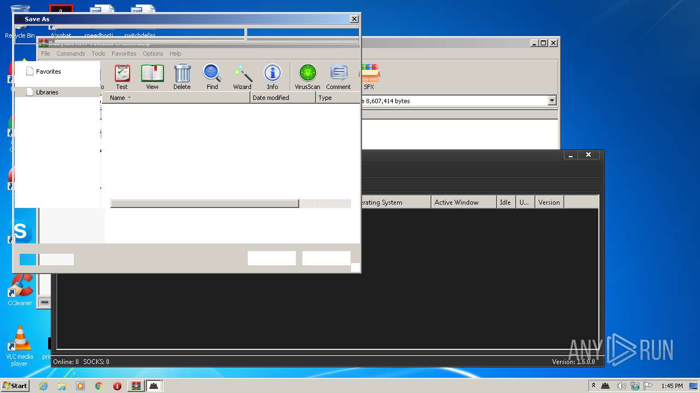Open the Recycle Bin desktop icon
The image size is (700, 393).
(x=20, y=22)
